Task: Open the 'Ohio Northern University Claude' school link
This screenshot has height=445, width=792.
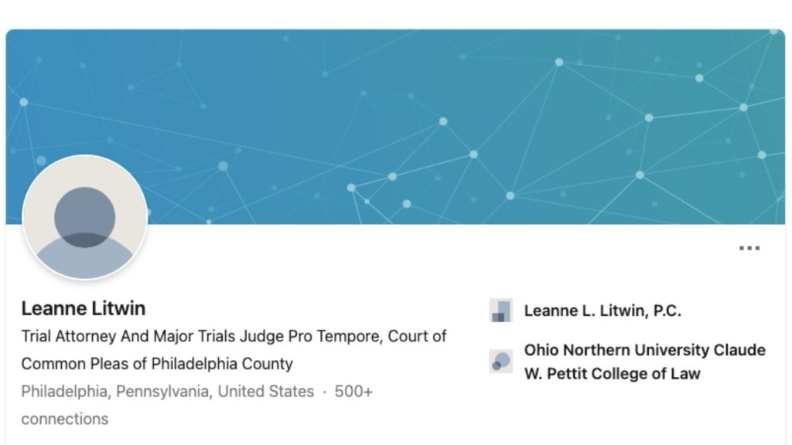Action: pyautogui.click(x=644, y=350)
